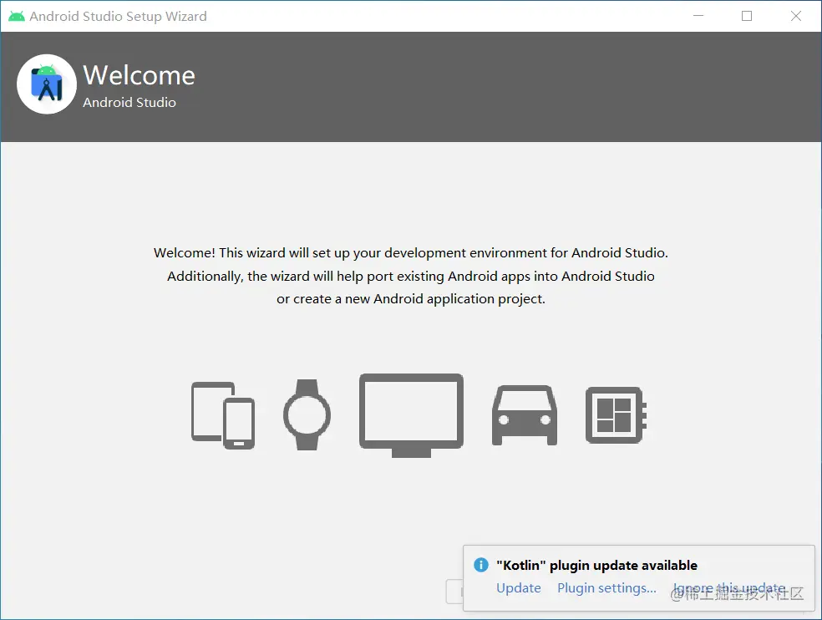Click the Wear OS watch icon
822x620 pixels.
[x=307, y=414]
